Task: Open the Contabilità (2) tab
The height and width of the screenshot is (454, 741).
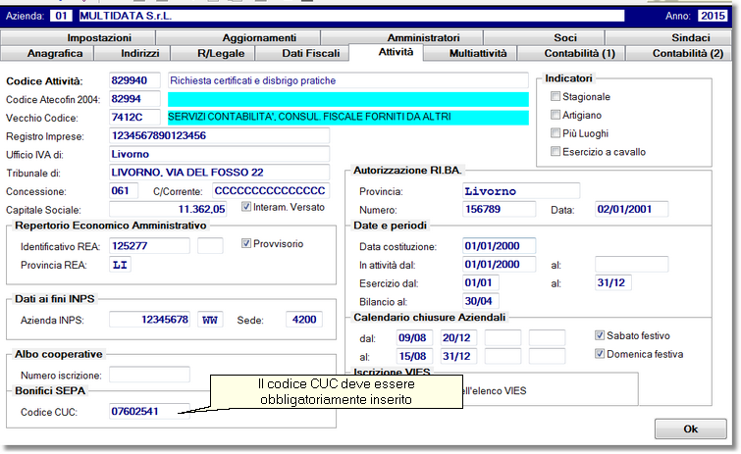Action: pos(679,53)
